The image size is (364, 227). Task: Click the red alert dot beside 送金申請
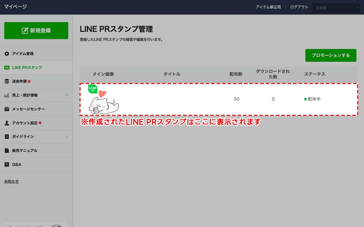[x=29, y=81]
